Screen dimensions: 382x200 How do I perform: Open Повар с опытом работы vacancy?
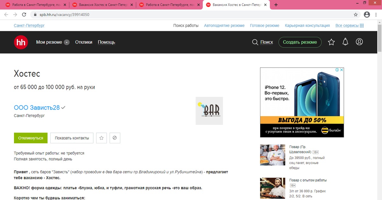pyautogui.click(x=308, y=180)
